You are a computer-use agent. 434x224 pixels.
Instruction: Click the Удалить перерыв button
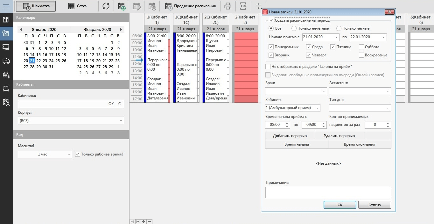pos(339,136)
